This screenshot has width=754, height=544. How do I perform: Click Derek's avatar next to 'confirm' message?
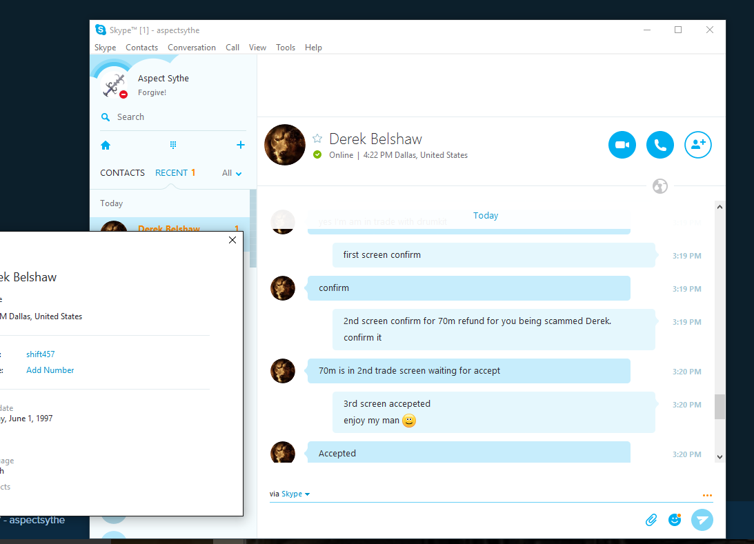coord(283,288)
